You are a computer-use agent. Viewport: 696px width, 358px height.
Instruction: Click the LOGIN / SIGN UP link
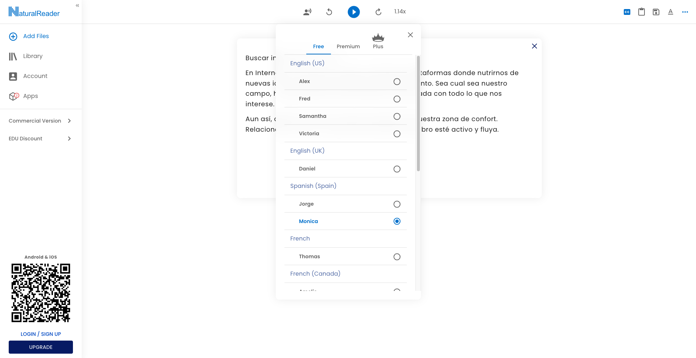(41, 334)
